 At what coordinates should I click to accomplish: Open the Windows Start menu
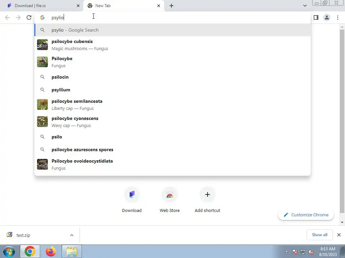coord(9,251)
